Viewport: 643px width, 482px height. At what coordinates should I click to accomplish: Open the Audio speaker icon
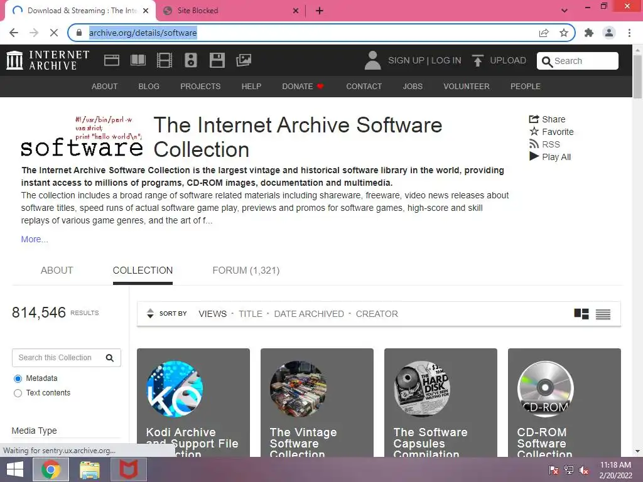[191, 60]
